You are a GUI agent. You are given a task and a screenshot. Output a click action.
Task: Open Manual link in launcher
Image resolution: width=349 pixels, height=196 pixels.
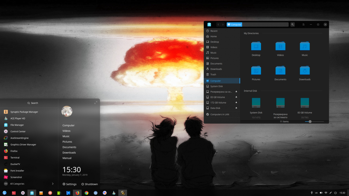[x=67, y=158]
